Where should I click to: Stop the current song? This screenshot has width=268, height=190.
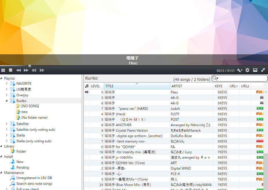coord(11,70)
